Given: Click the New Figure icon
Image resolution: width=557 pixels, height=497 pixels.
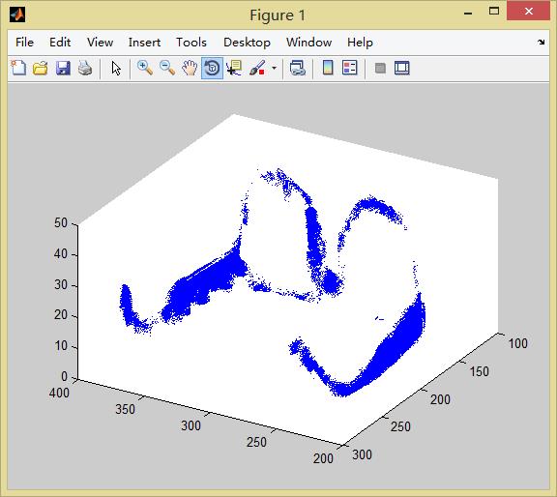Looking at the screenshot, I should [18, 68].
